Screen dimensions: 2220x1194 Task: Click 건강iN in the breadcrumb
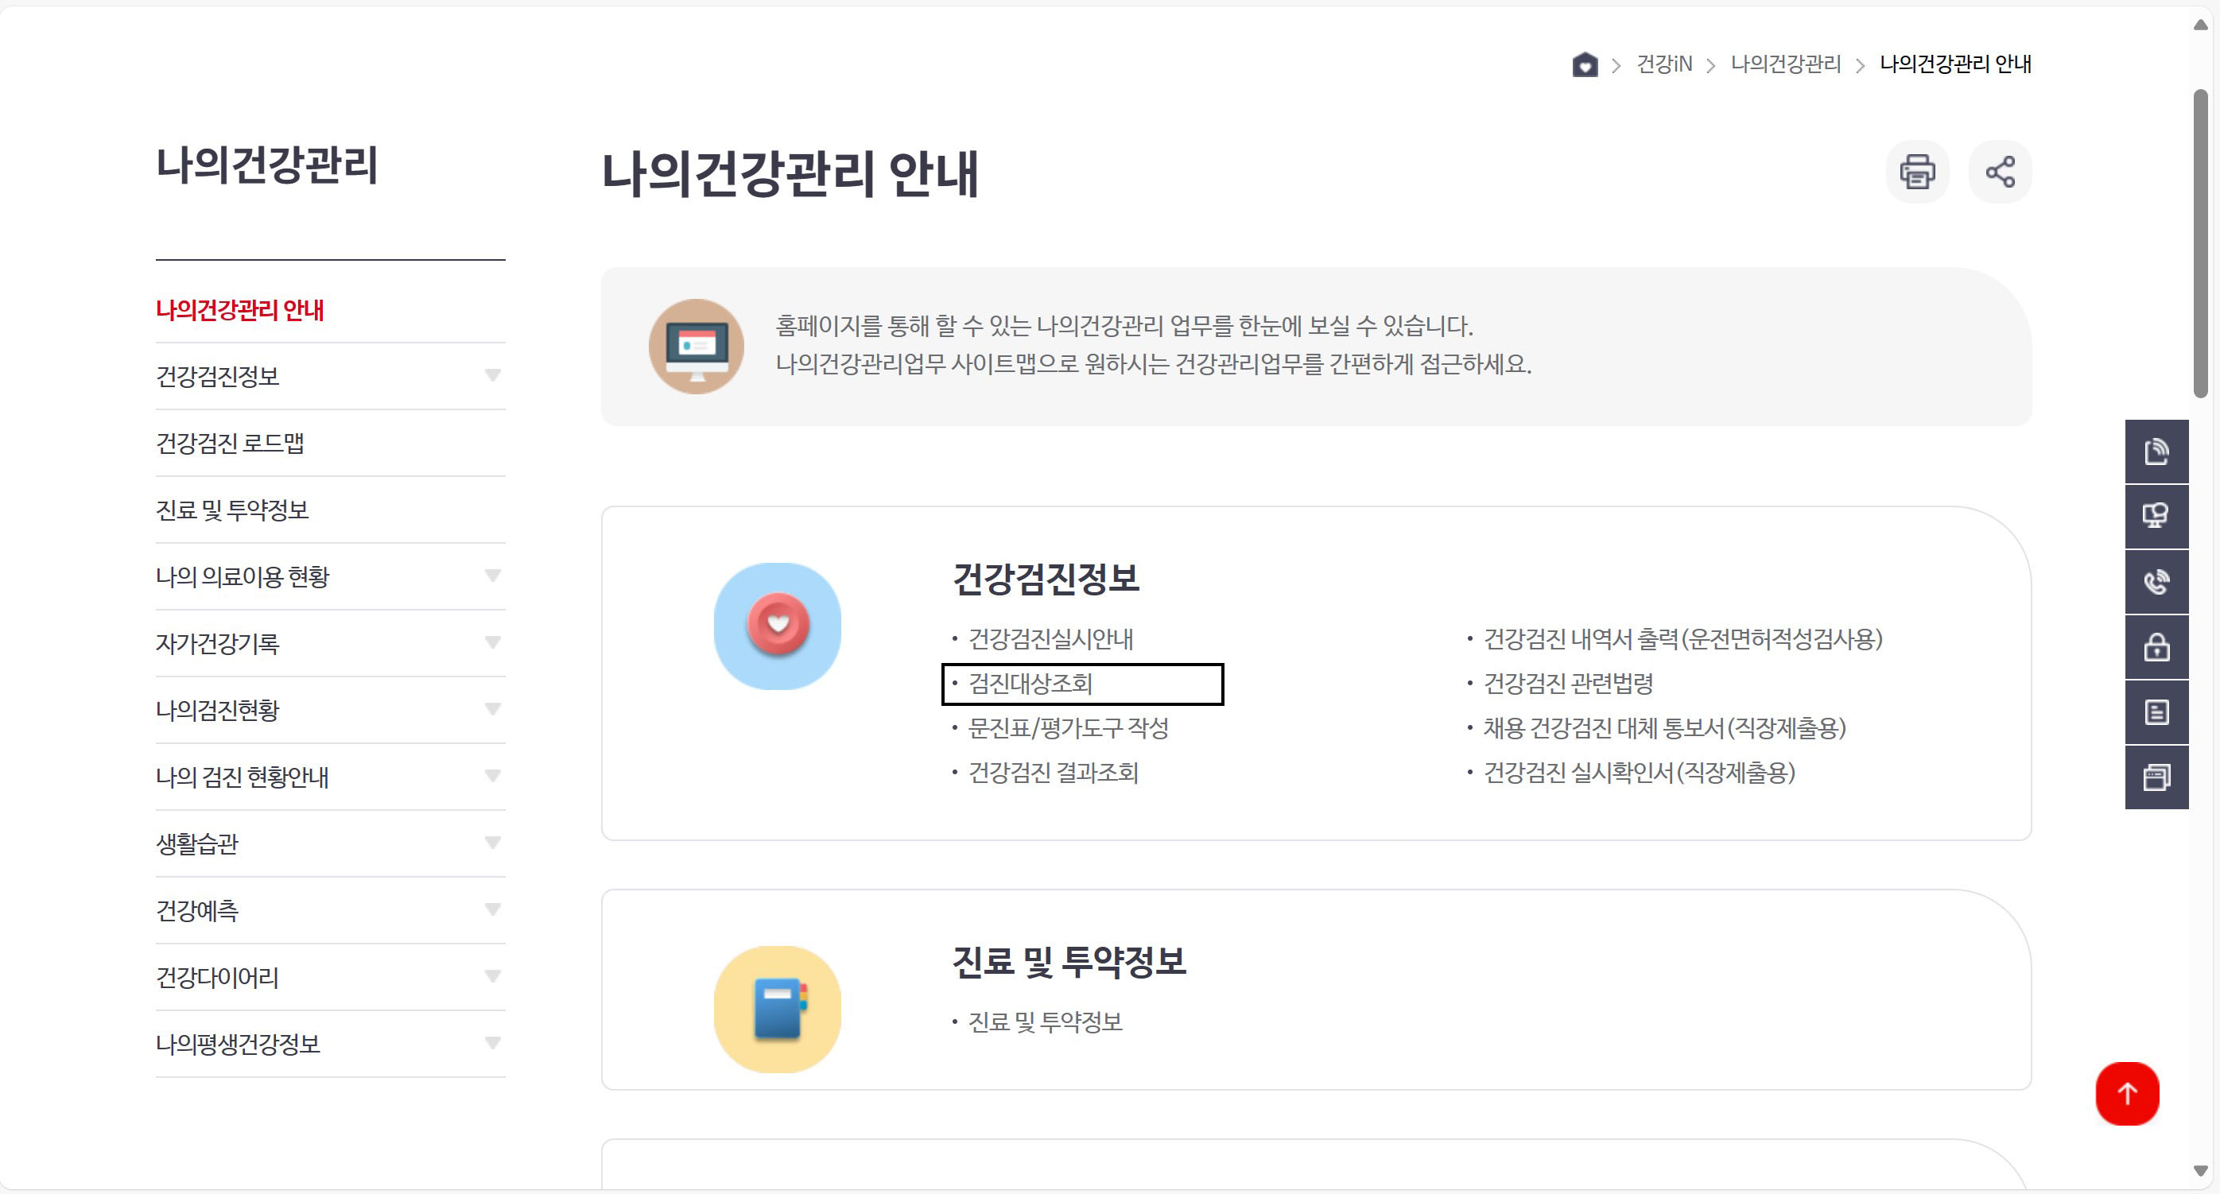pyautogui.click(x=1663, y=64)
